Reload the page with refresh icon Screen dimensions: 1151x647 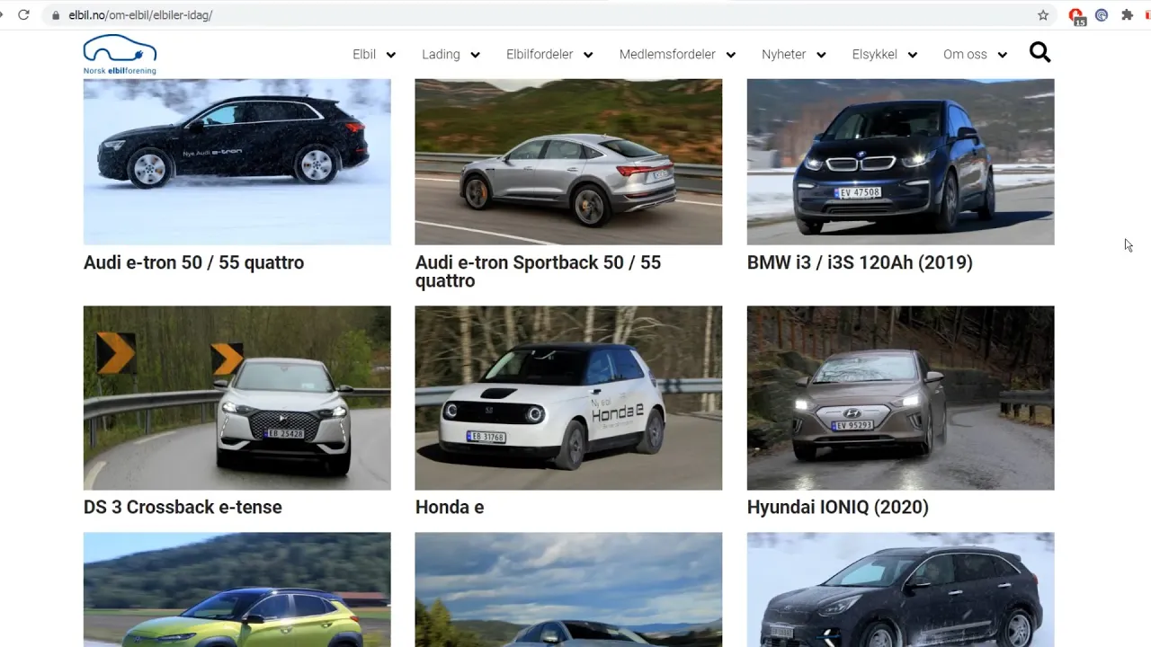click(x=23, y=15)
